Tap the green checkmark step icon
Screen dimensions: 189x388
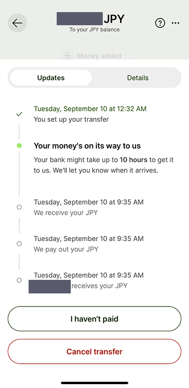[x=19, y=114]
